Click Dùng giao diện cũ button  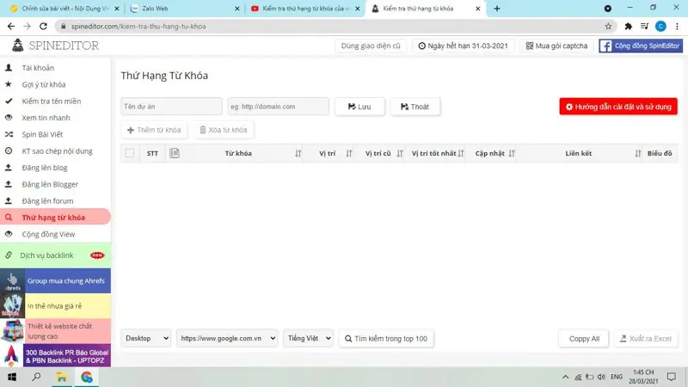[x=371, y=46]
